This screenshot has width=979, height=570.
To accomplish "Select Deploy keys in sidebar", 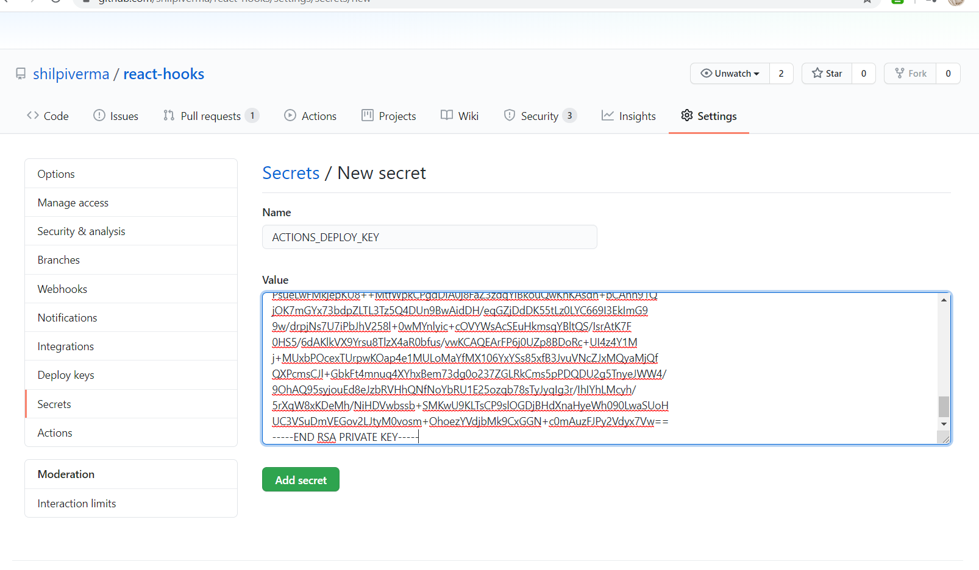I will point(131,375).
